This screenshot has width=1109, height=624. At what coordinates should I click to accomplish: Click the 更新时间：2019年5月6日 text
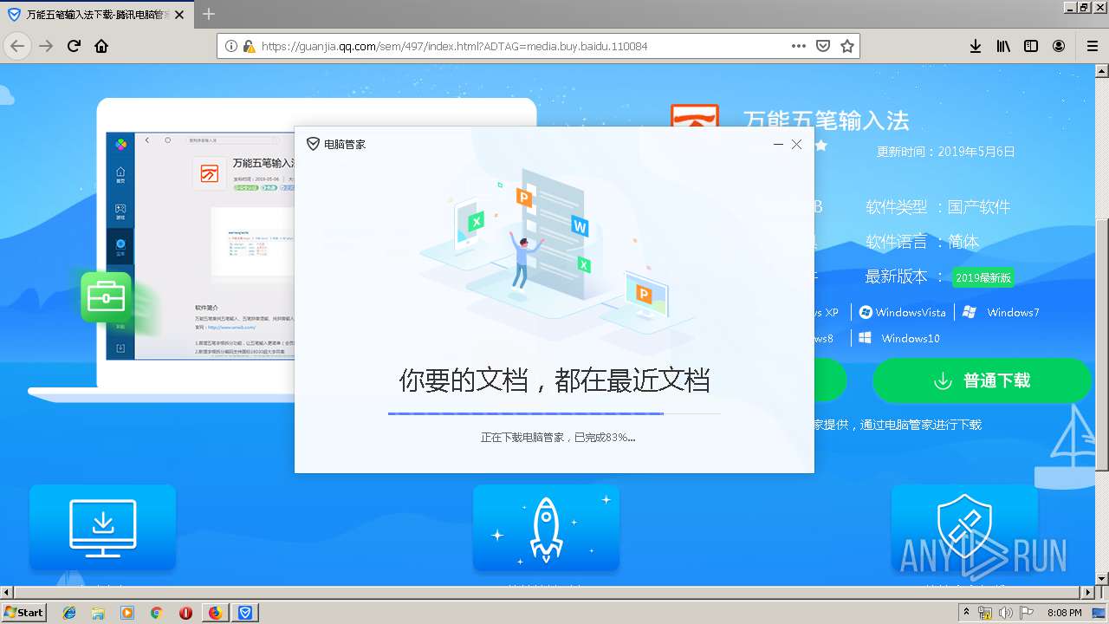[x=945, y=152]
